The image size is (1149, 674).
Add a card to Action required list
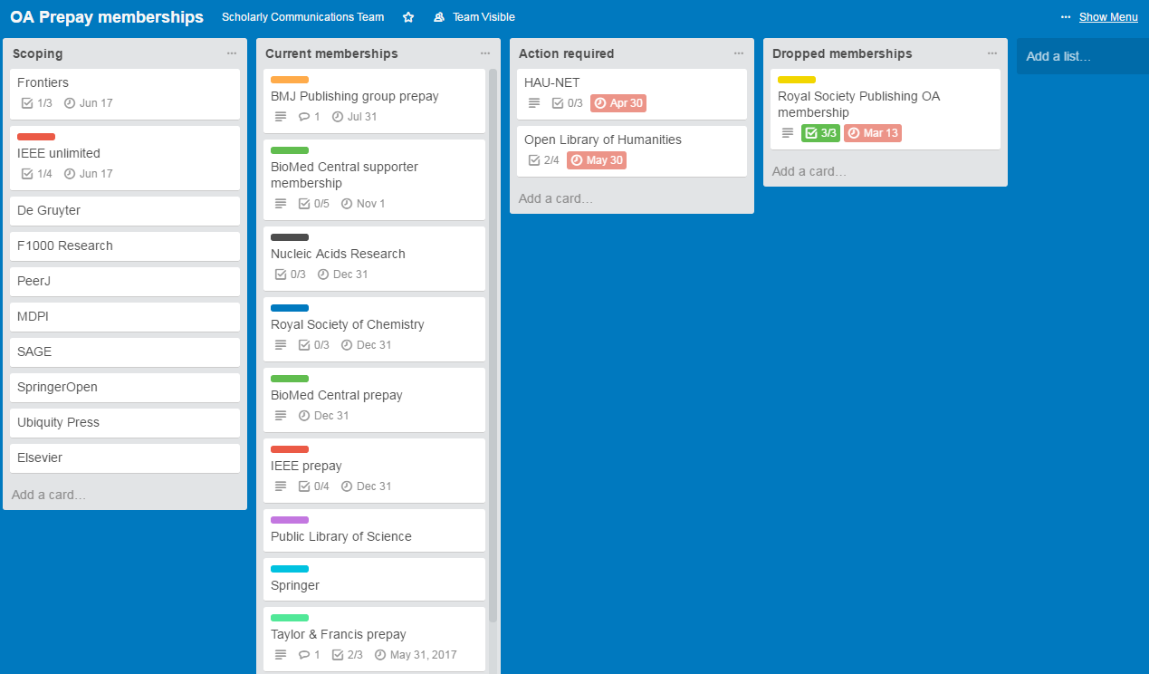click(x=556, y=198)
